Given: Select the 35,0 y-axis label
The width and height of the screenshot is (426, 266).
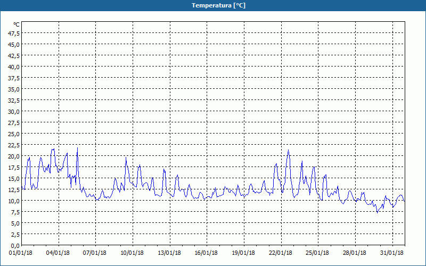Looking at the screenshot, I should pyautogui.click(x=14, y=89).
